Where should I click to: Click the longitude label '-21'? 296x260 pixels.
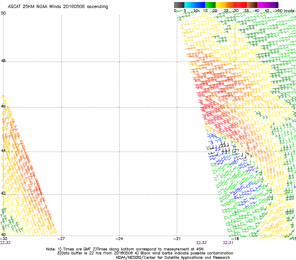[177, 238]
